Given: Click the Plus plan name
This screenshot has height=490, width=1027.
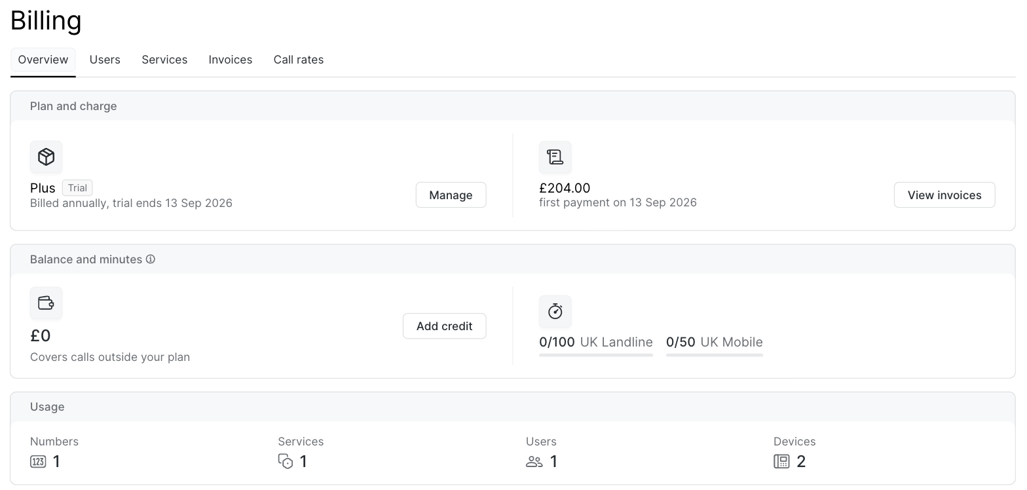Looking at the screenshot, I should click(43, 188).
